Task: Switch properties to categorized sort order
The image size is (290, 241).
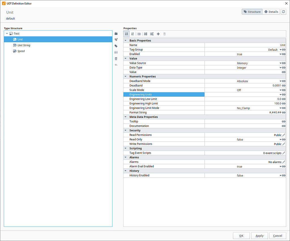Action: pyautogui.click(x=126, y=34)
